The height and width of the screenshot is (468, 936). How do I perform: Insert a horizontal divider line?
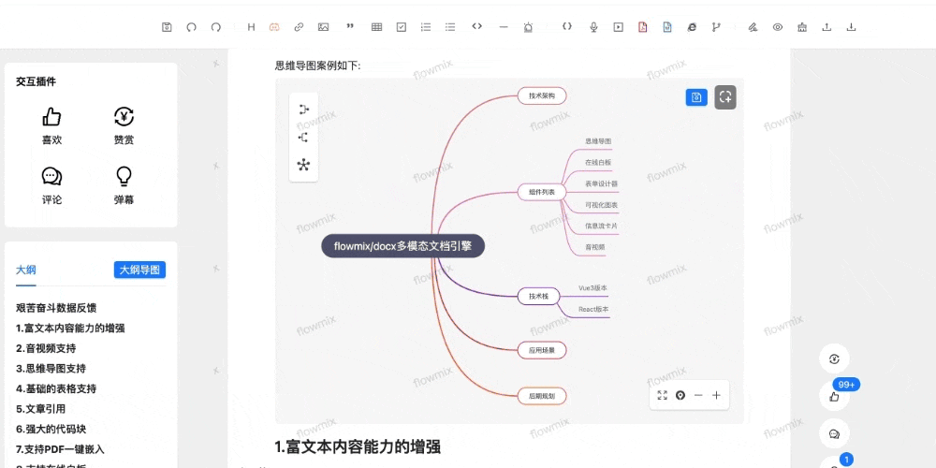(x=504, y=27)
